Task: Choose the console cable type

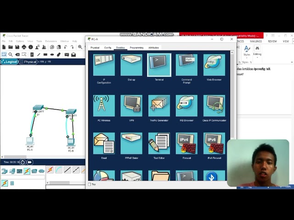Action: (59, 170)
